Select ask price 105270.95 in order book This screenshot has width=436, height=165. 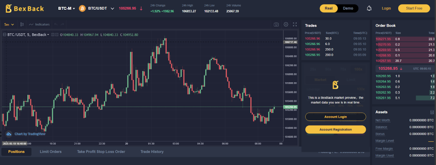383,45
